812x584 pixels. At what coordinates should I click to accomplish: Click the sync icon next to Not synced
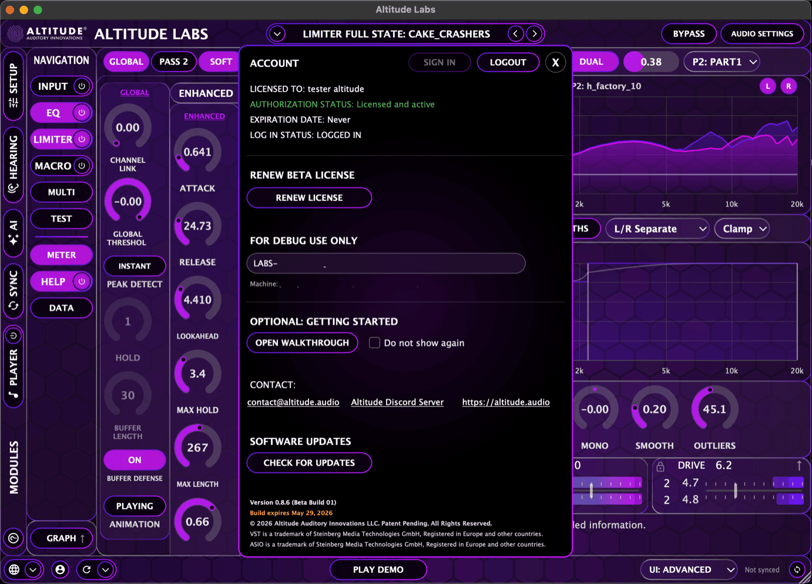[x=797, y=569]
